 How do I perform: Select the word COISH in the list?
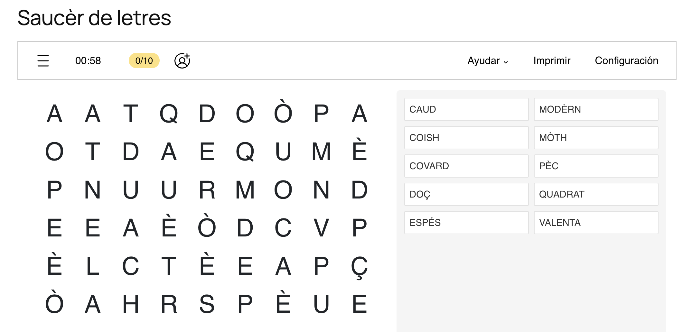point(466,138)
